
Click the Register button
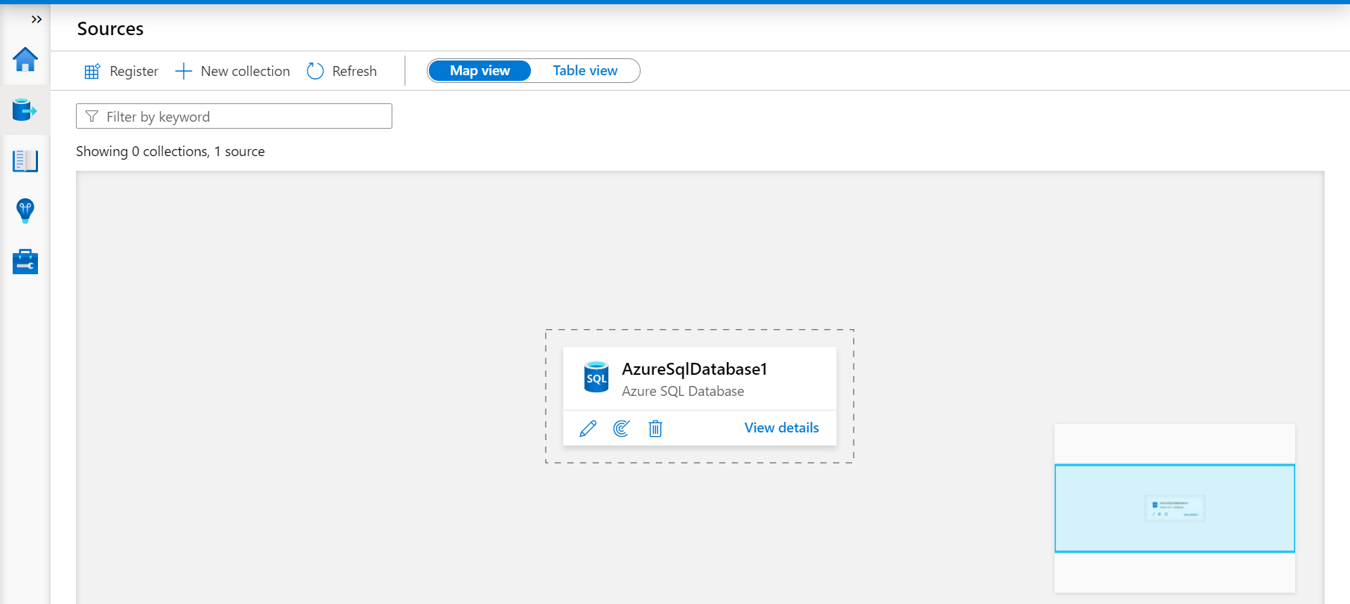tap(121, 71)
